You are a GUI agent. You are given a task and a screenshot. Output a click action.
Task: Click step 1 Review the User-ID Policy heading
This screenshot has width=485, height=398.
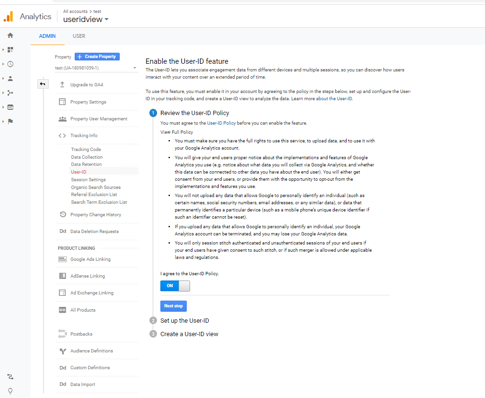point(194,113)
